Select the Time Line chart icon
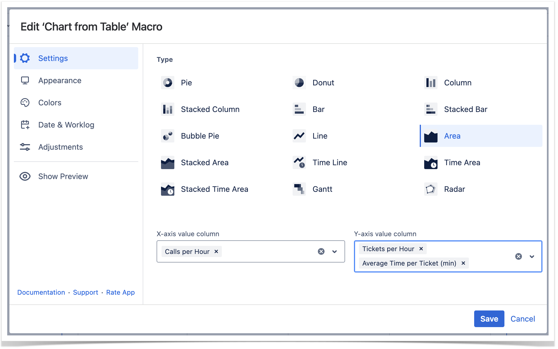The width and height of the screenshot is (558, 349). point(299,162)
